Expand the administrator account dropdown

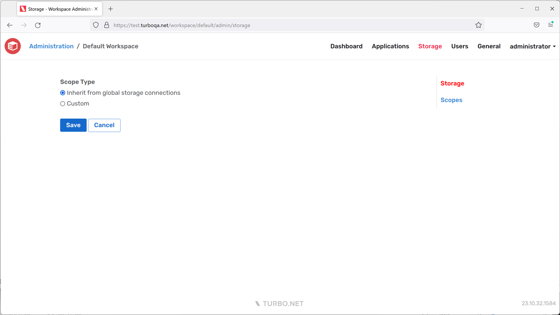pos(533,46)
